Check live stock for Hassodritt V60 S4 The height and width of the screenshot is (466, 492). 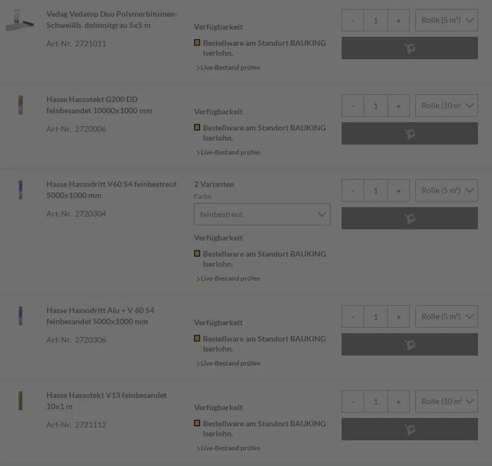pos(230,279)
